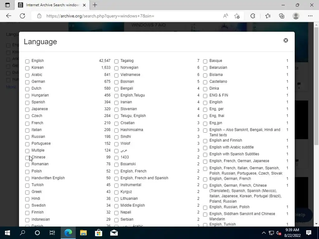Click English with Arabic subtitle label
This screenshot has height=239, width=319.
(x=231, y=147)
